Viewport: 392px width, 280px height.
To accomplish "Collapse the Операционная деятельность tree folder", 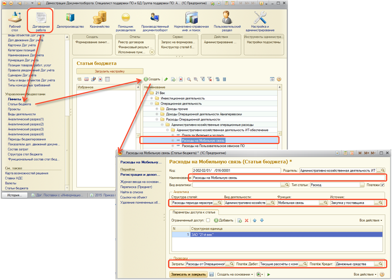I will pyautogui.click(x=152, y=104).
